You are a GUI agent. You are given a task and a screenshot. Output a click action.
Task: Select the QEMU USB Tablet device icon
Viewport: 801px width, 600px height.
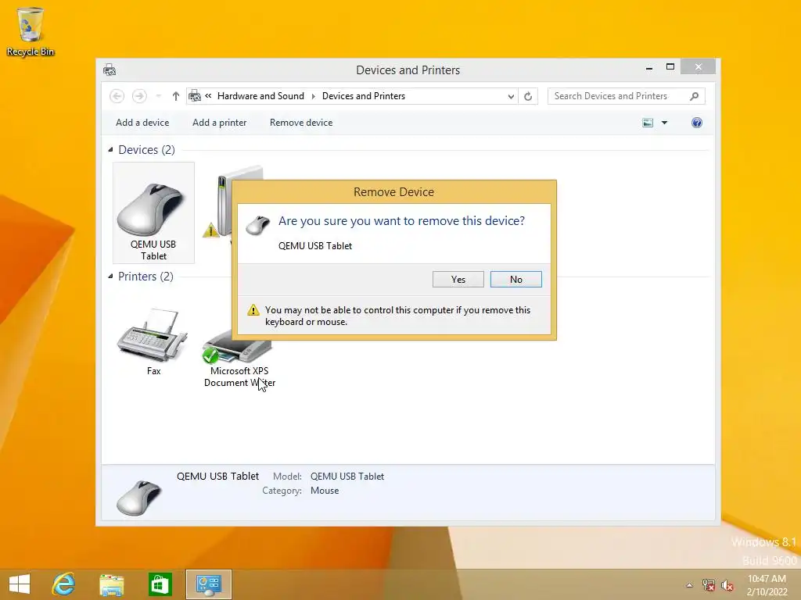point(153,212)
